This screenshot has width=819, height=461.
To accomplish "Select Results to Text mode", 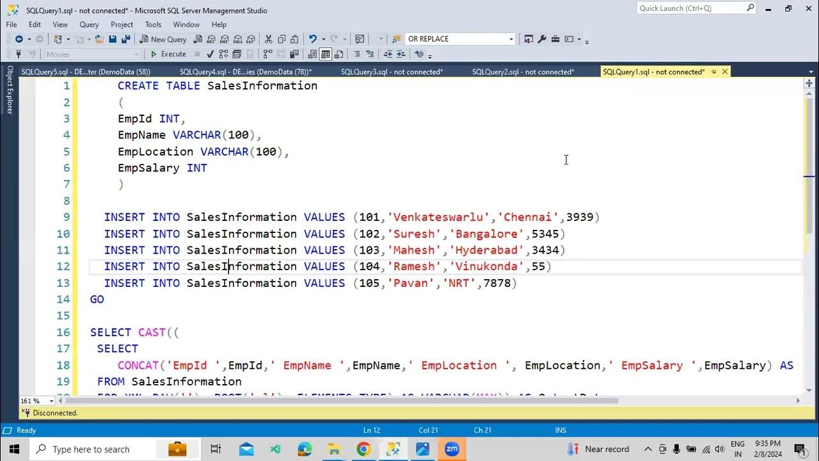I will (312, 54).
